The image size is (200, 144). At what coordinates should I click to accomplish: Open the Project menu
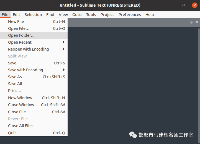107,15
